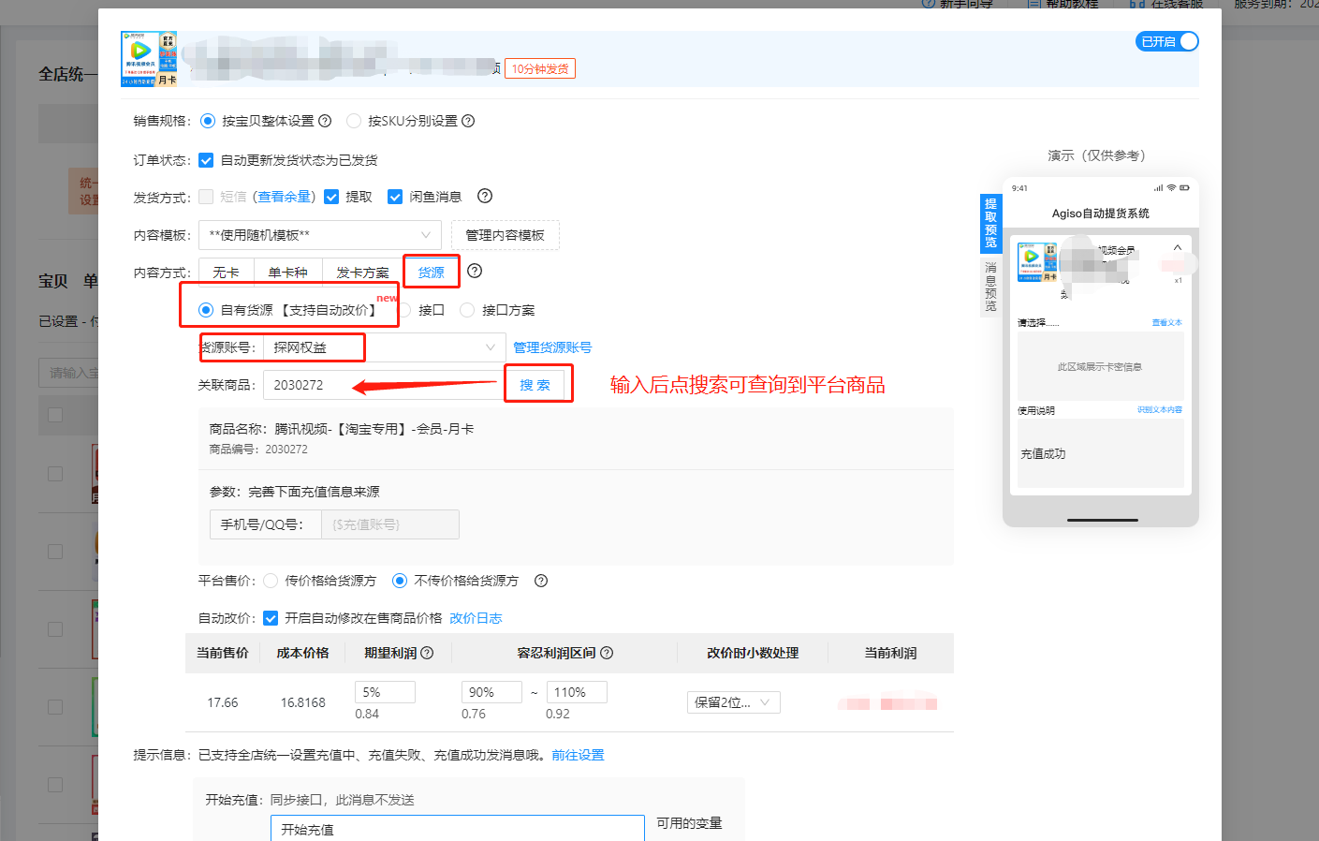Click 当前售价 value 17.66
This screenshot has width=1319, height=841.
(x=223, y=702)
